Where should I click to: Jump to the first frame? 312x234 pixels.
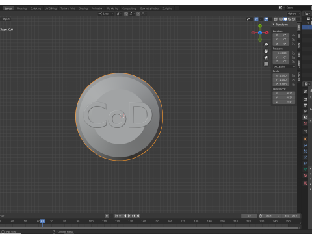click(116, 216)
